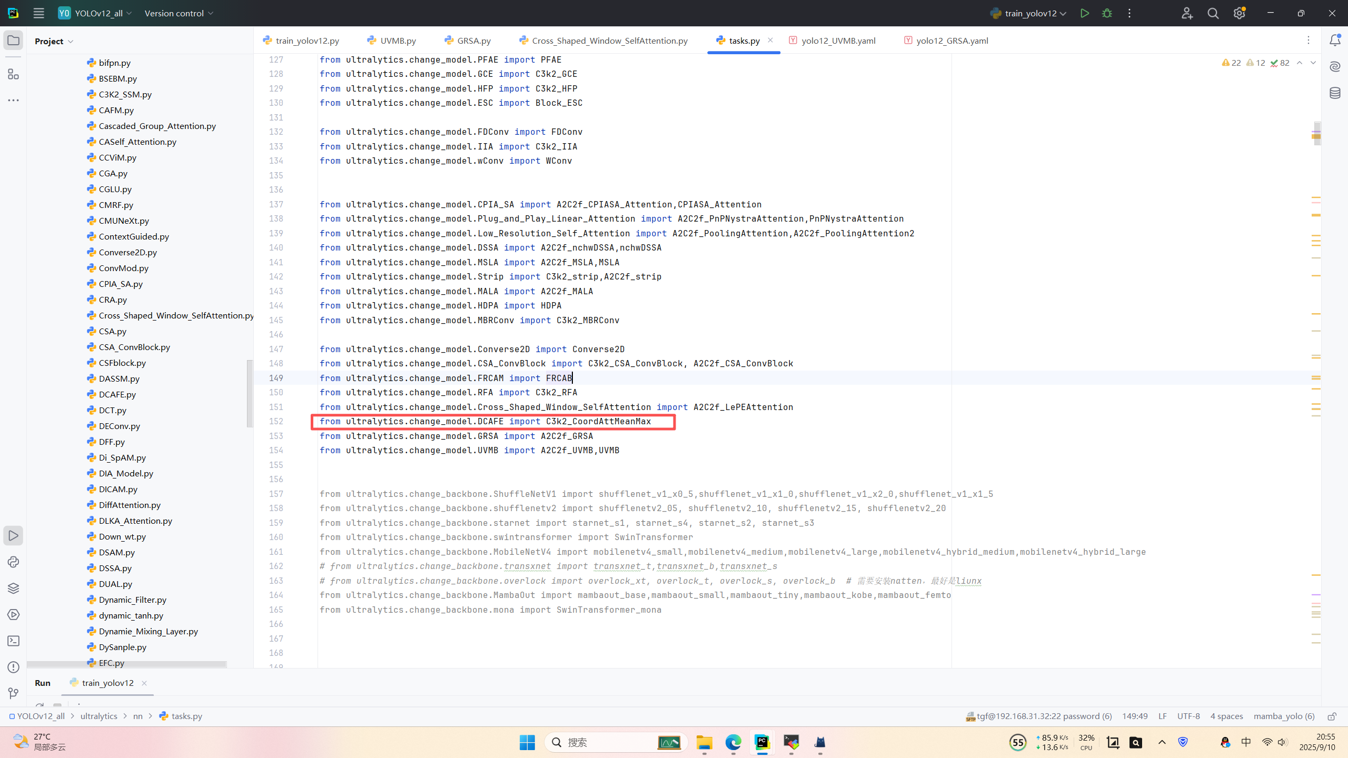Open the Structure tool window
1348x758 pixels.
point(13,74)
